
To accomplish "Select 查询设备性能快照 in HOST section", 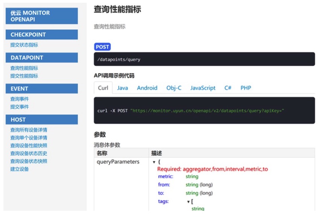I will (29, 146).
